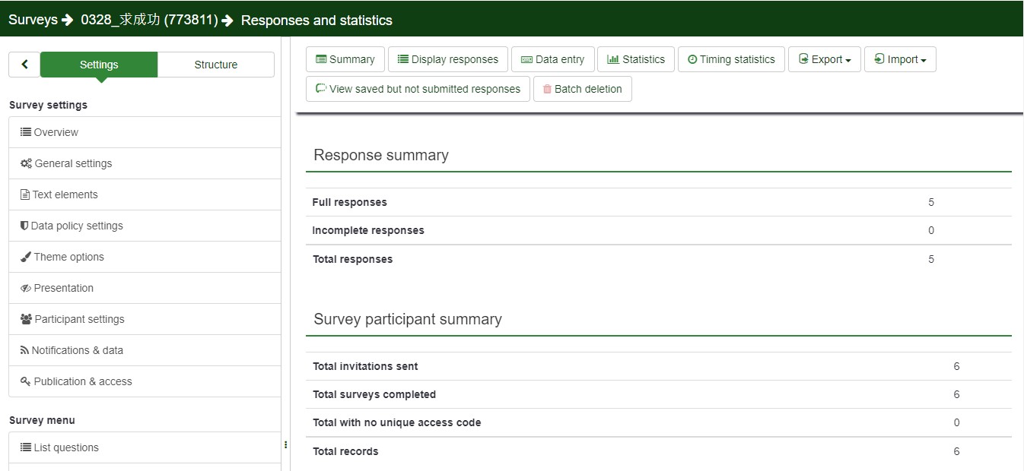This screenshot has width=1024, height=471.
Task: Open the Statistics page
Action: click(x=636, y=59)
